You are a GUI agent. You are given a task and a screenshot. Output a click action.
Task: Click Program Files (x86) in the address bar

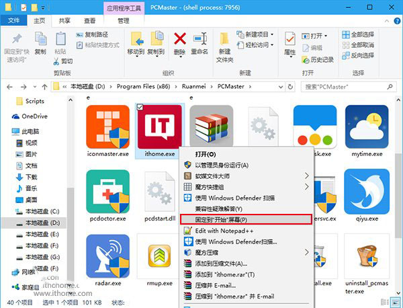[144, 87]
